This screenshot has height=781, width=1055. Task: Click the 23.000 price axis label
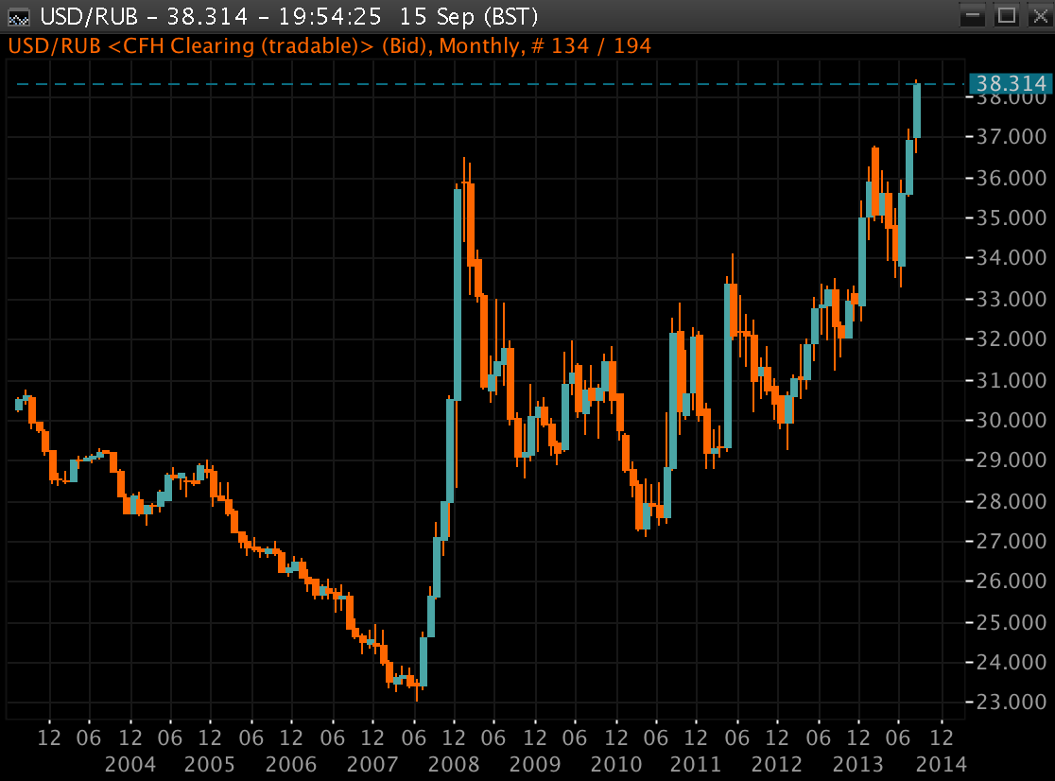1011,703
